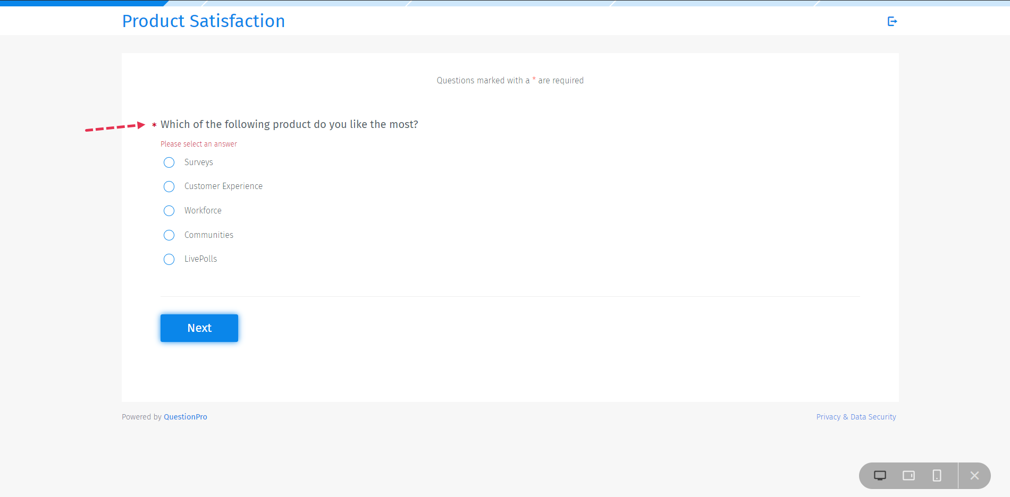Viewport: 1010px width, 497px height.
Task: Click the 'Powered by' footer text
Action: pos(141,417)
